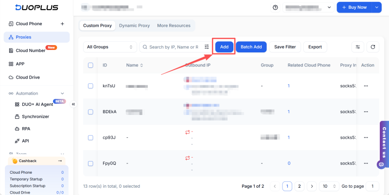Open the All Groups dropdown
Viewport: 389px width, 195px height.
[109, 47]
